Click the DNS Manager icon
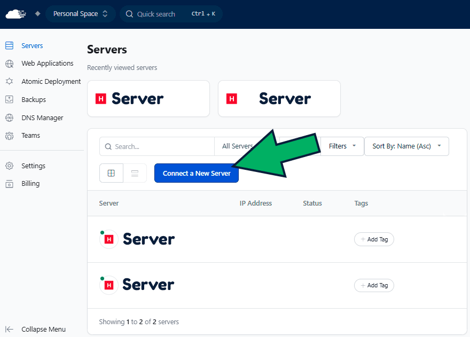This screenshot has width=470, height=337. tap(9, 117)
